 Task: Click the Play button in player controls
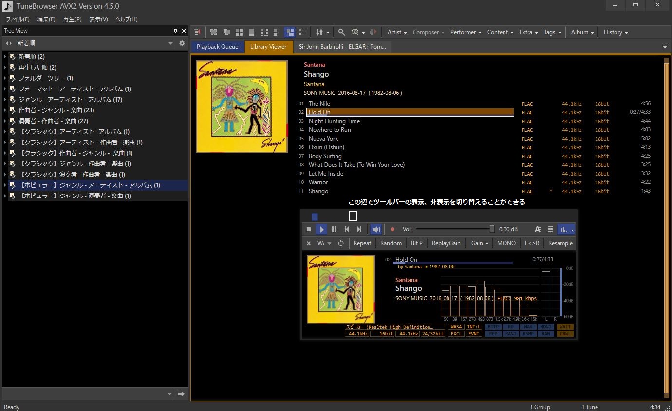tap(321, 229)
